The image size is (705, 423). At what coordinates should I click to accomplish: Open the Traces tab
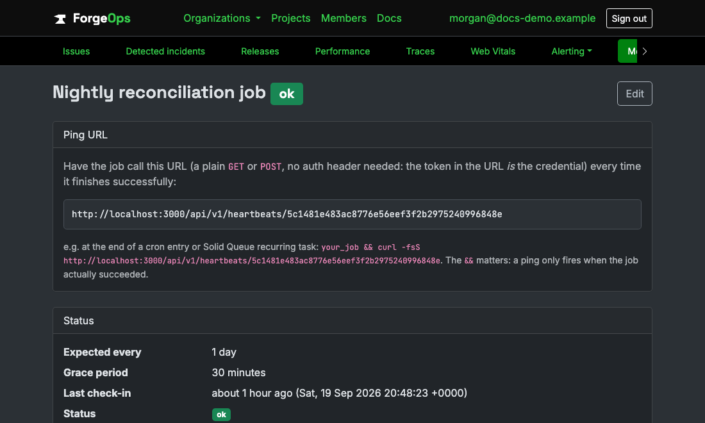(x=420, y=51)
